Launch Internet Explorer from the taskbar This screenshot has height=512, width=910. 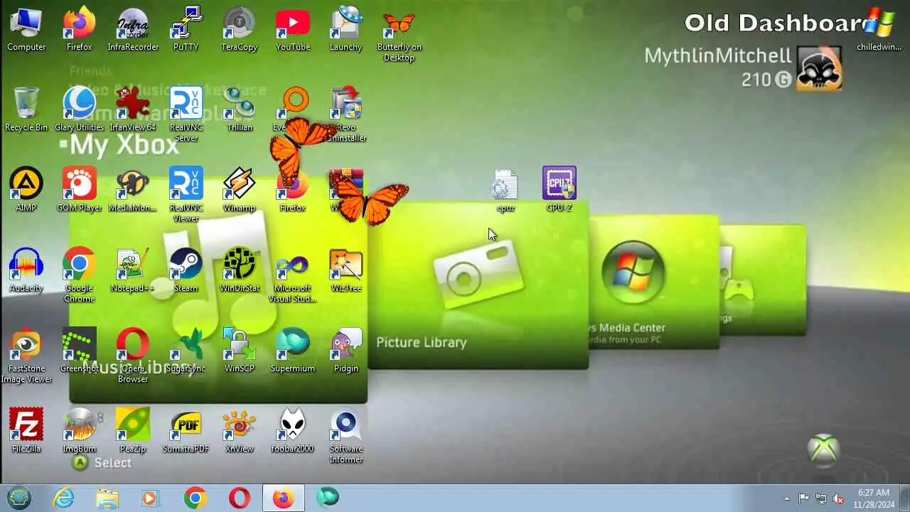pos(63,498)
